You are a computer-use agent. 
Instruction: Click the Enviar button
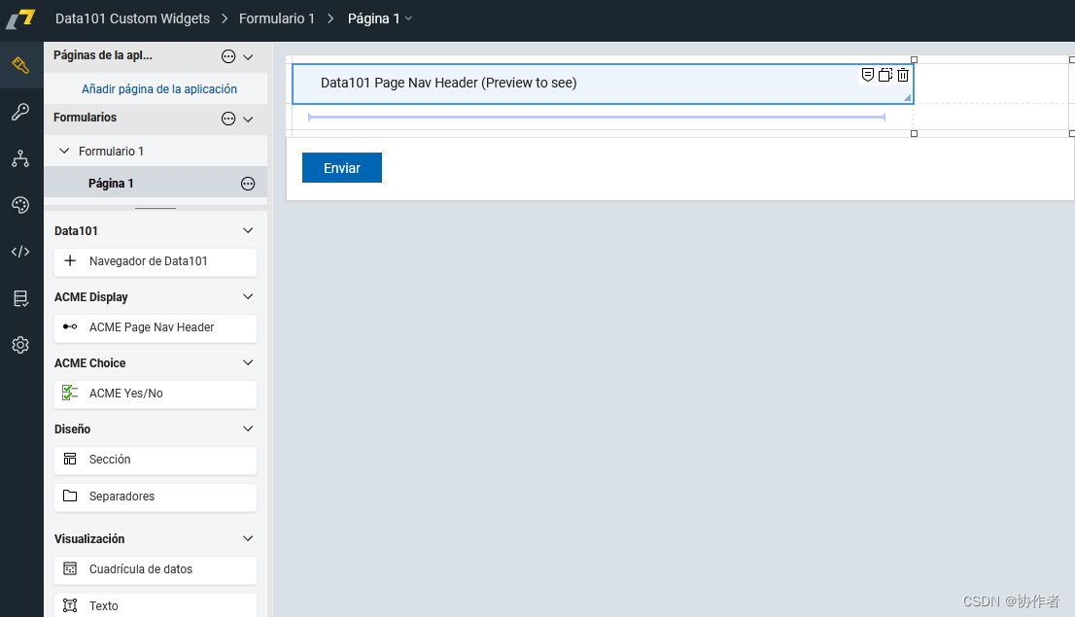tap(342, 168)
